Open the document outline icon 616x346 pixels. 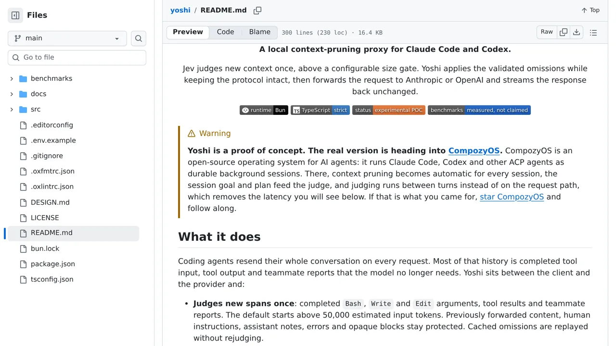[x=593, y=32]
